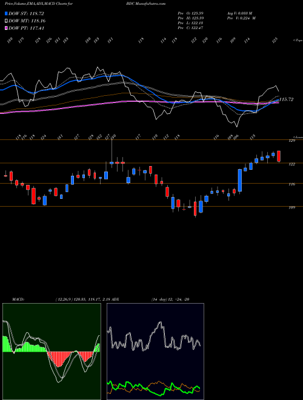Click the '(14 day) 12, +24, -20' ADX values

tap(170, 299)
